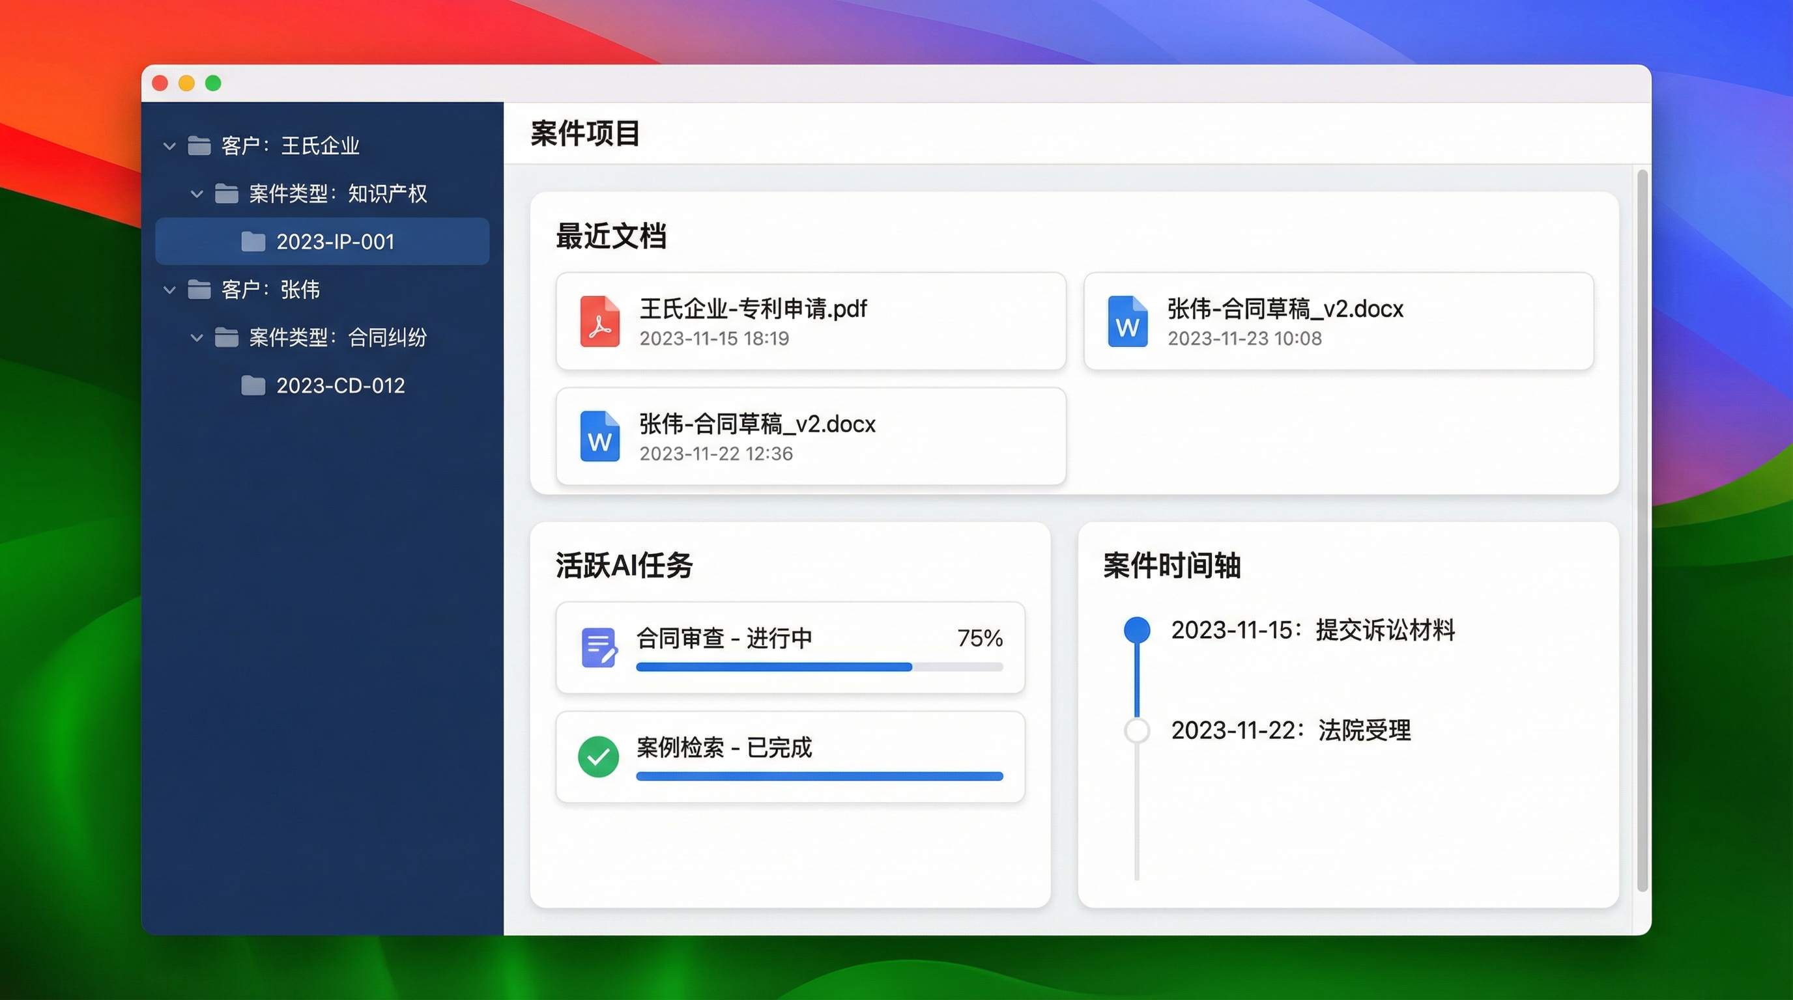The width and height of the screenshot is (1793, 1000).
Task: Select the 2023-11-22：法院受理 timeline event text
Action: click(1291, 729)
